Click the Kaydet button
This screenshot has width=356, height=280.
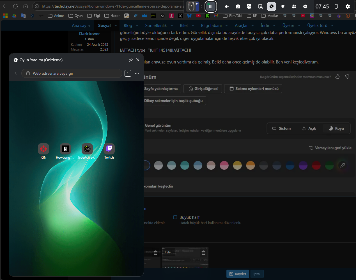(x=238, y=274)
